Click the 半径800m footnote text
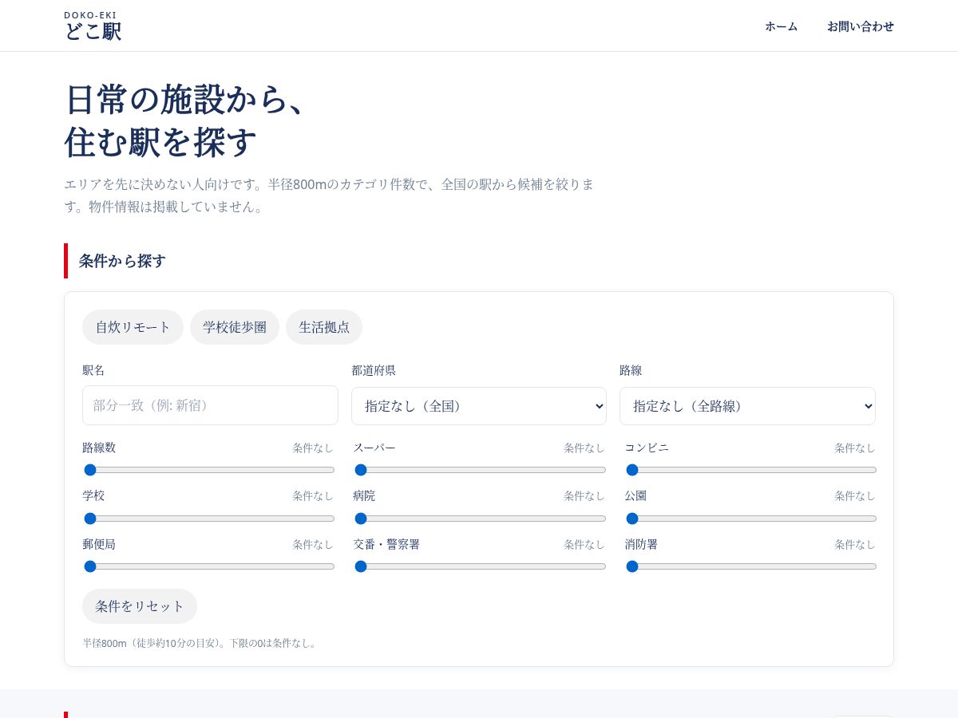The height and width of the screenshot is (718, 958). pyautogui.click(x=200, y=643)
